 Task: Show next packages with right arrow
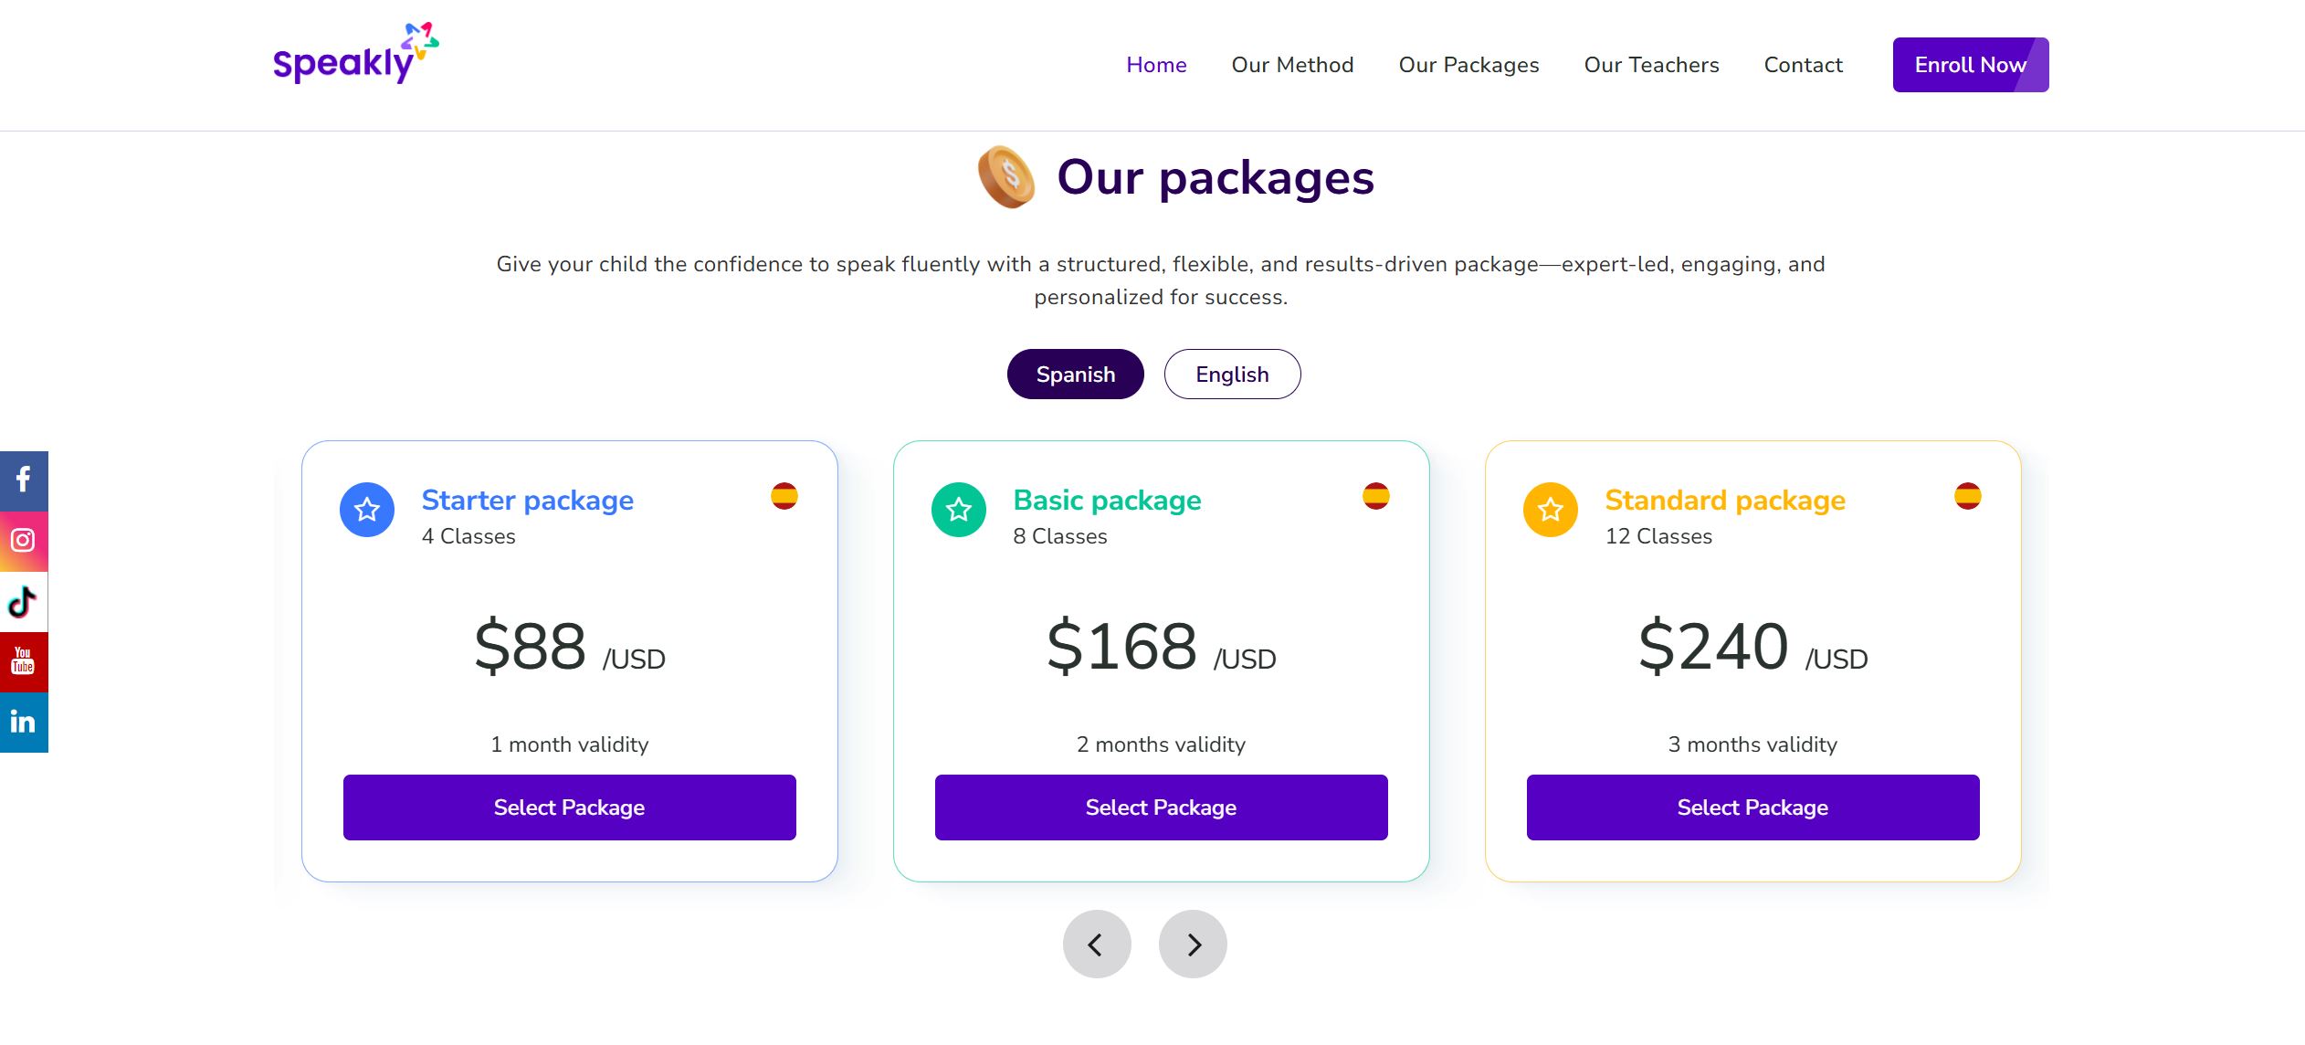coord(1193,944)
